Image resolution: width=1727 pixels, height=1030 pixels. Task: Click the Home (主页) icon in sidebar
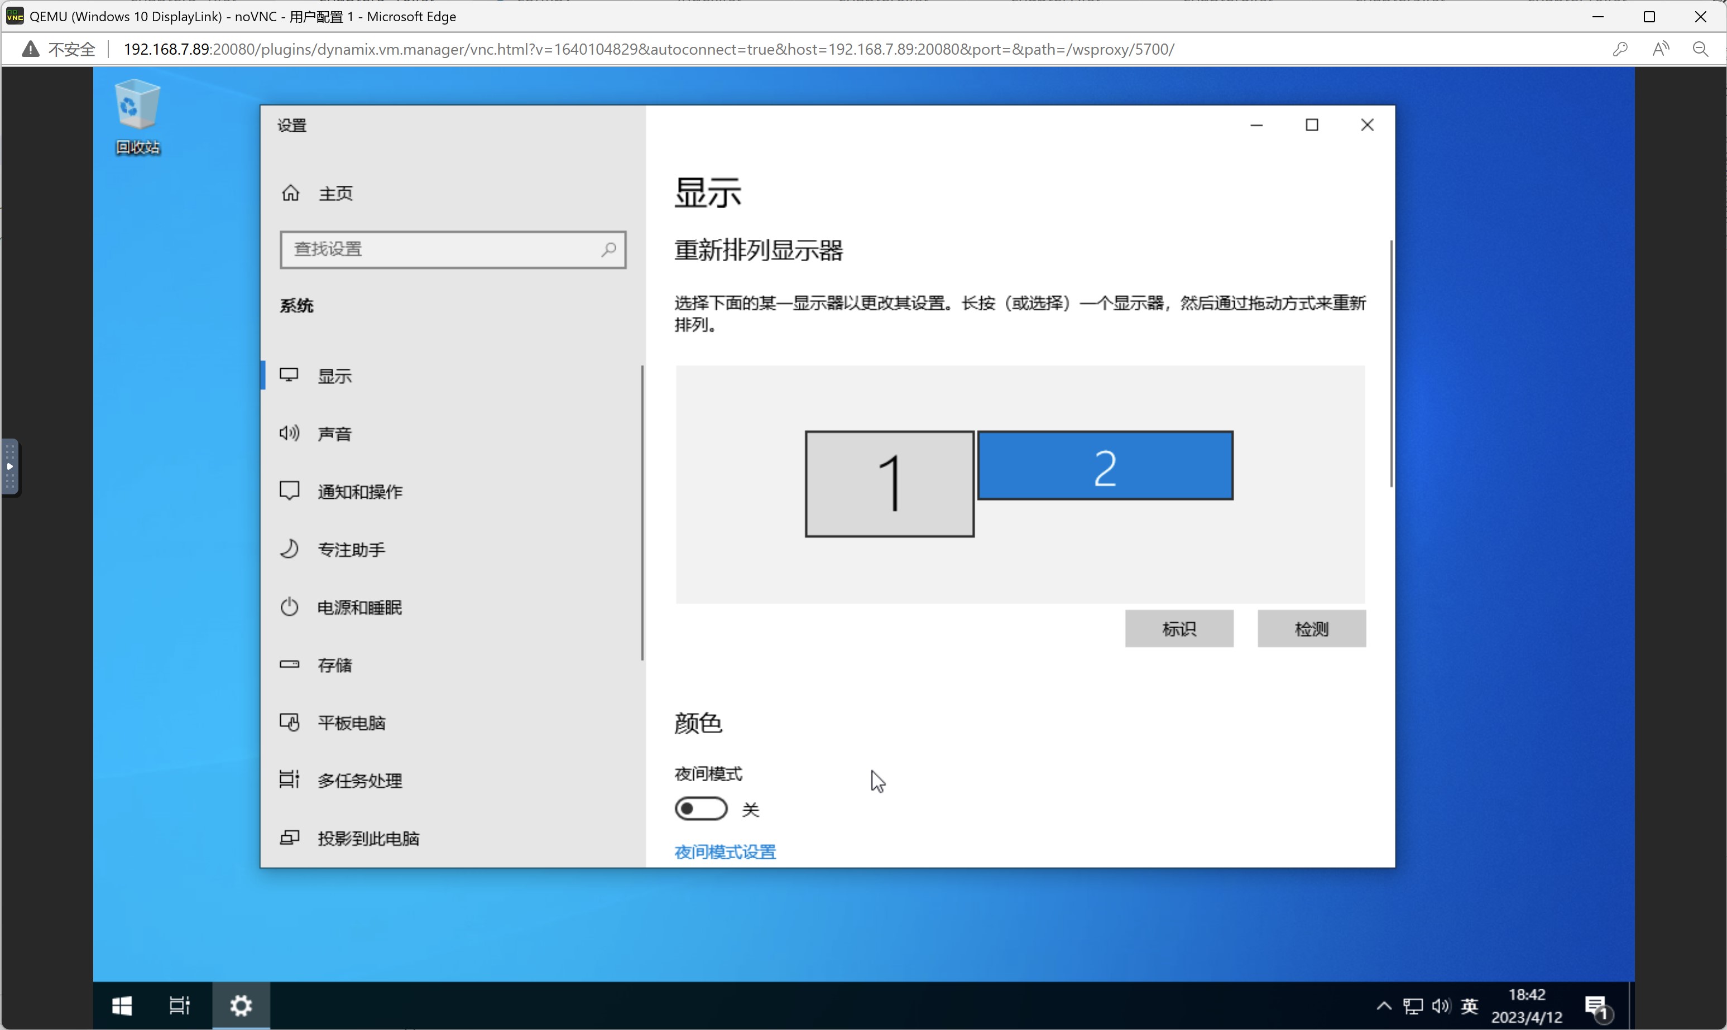[290, 193]
